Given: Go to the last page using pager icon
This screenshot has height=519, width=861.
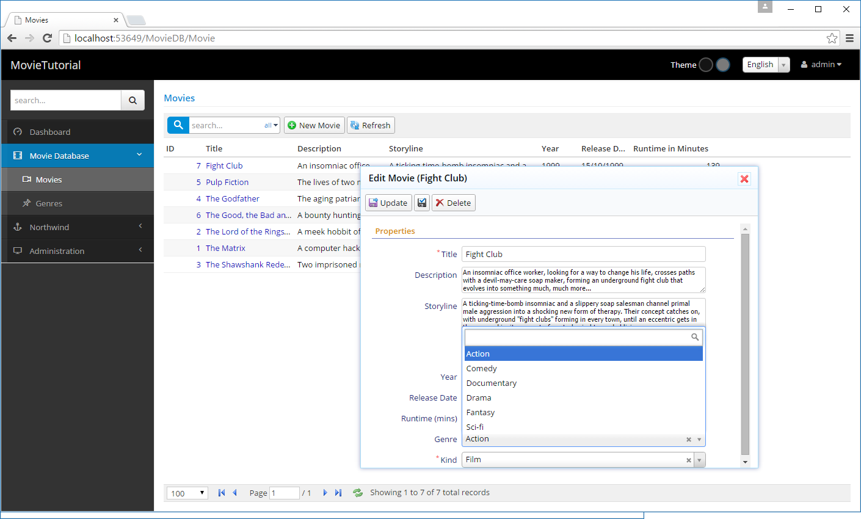Looking at the screenshot, I should tap(338, 493).
